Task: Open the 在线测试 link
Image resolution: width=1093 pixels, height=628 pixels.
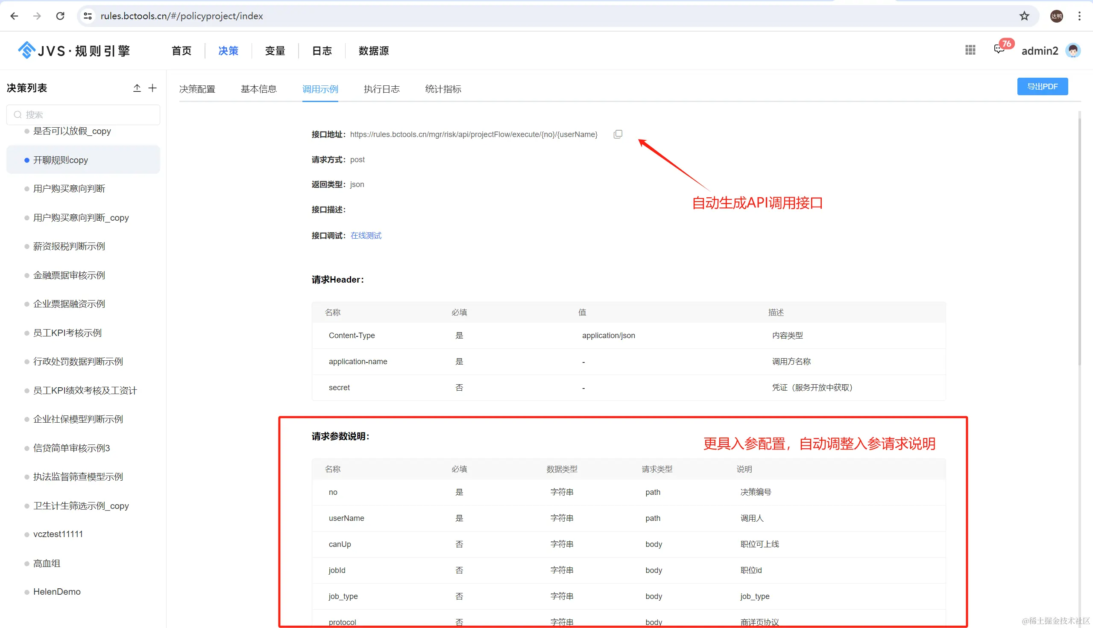Action: coord(366,236)
